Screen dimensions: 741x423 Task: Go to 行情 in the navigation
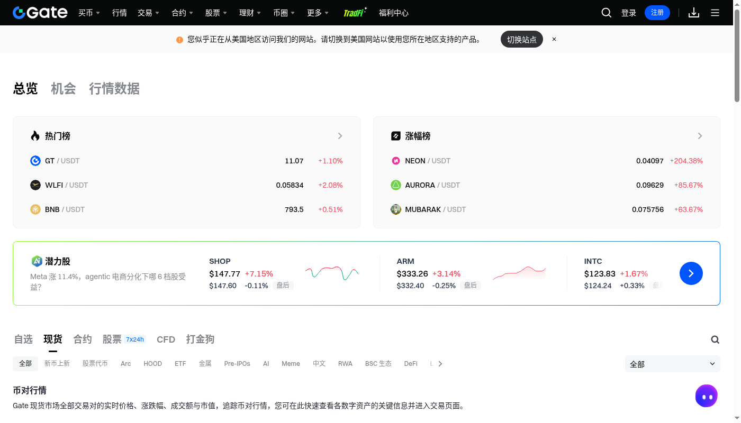pos(120,13)
